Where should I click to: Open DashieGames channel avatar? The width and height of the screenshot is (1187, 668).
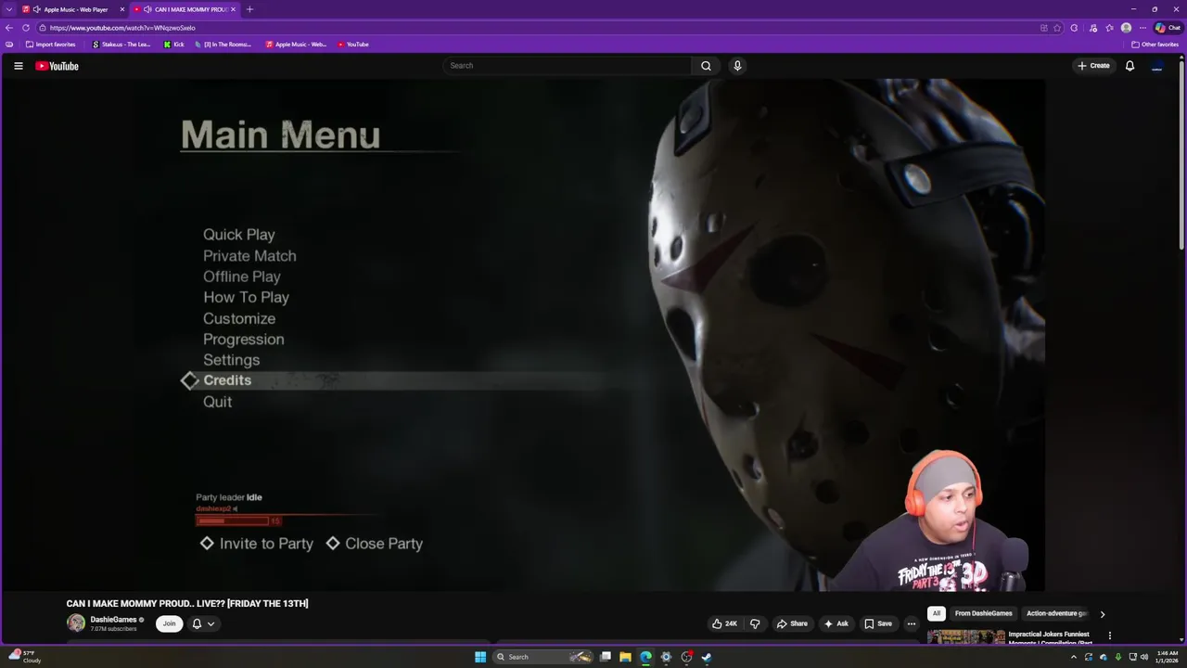[x=76, y=623]
